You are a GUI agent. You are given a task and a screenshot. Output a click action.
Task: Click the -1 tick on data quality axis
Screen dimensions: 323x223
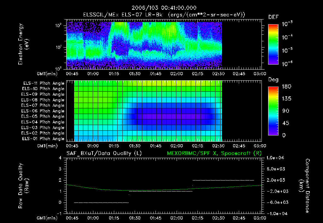coord(59,213)
